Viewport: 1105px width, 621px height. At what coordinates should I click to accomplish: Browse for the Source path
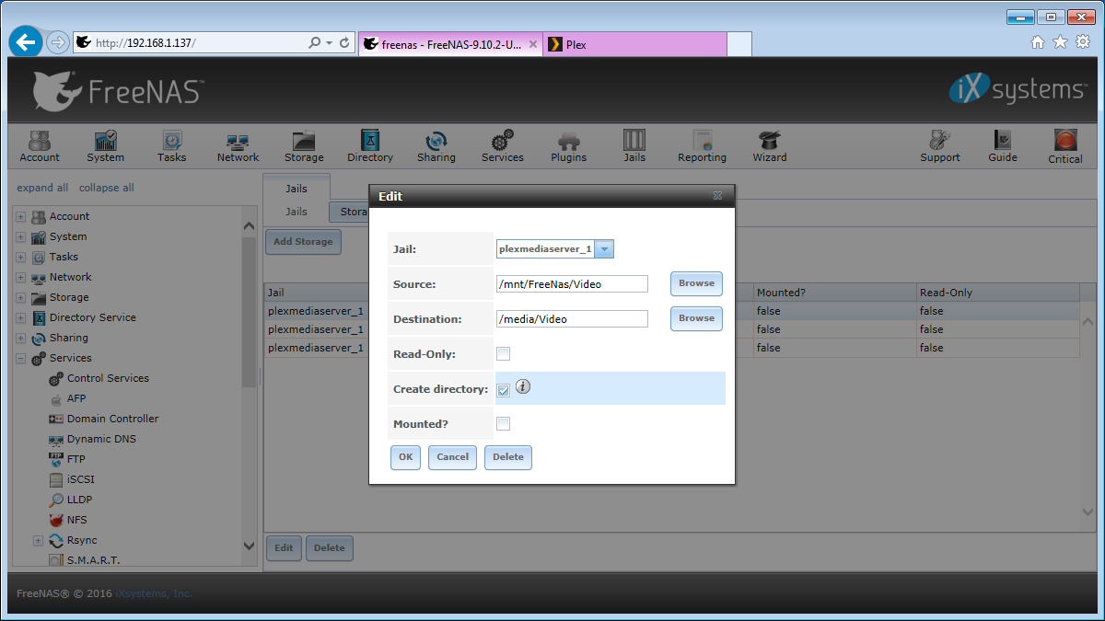click(696, 283)
